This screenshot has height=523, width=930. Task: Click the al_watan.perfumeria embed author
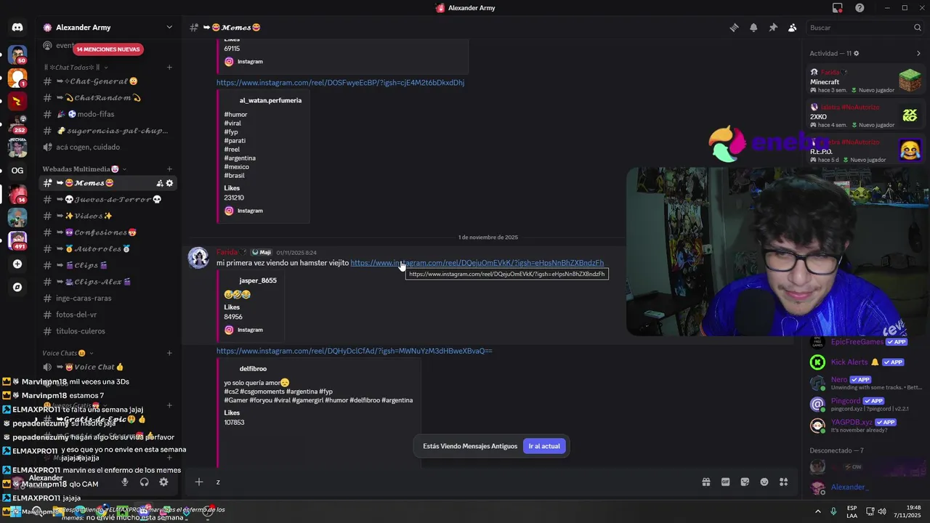click(270, 100)
